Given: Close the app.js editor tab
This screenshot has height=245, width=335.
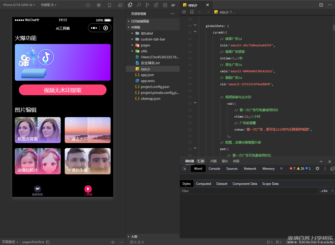Looking at the screenshot, I should coord(207,5).
